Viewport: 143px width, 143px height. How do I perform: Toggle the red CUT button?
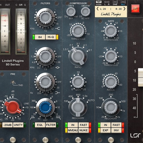(x=135, y=9)
